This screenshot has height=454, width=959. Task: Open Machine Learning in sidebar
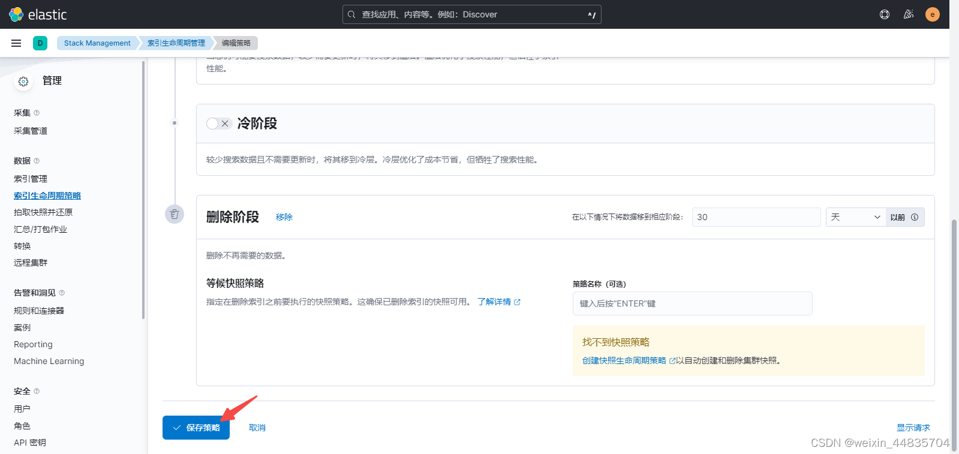click(49, 361)
